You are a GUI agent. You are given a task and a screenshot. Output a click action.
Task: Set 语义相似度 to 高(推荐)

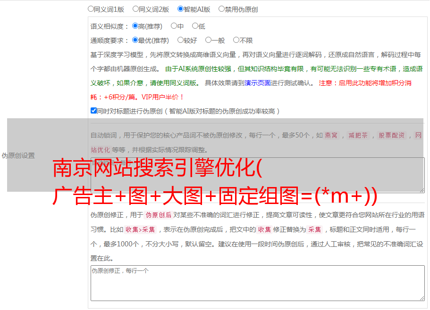click(x=135, y=26)
